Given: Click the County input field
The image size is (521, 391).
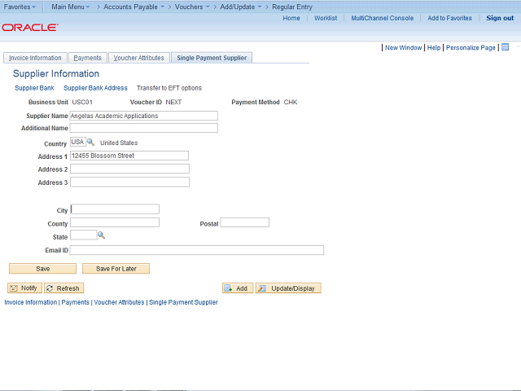Looking at the screenshot, I should coord(115,222).
